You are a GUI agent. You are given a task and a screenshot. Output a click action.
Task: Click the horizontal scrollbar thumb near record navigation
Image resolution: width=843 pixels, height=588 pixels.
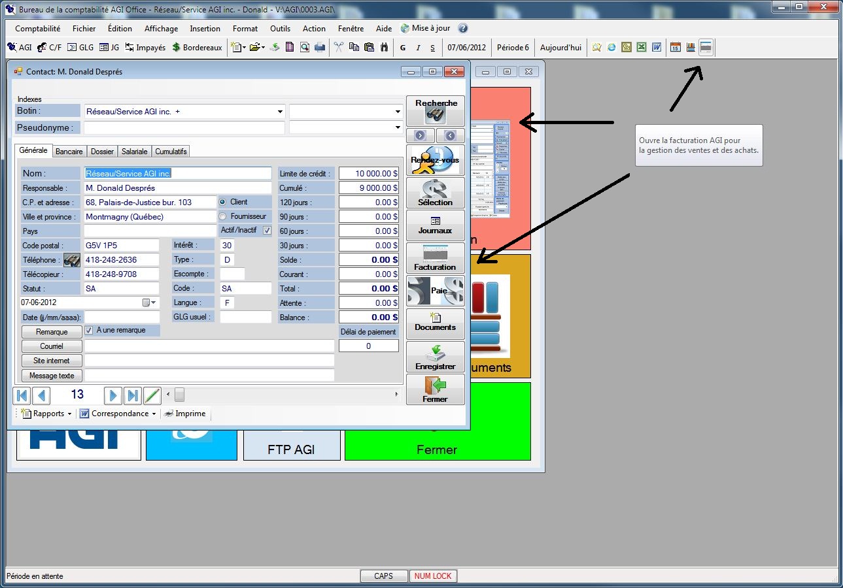[x=179, y=395]
